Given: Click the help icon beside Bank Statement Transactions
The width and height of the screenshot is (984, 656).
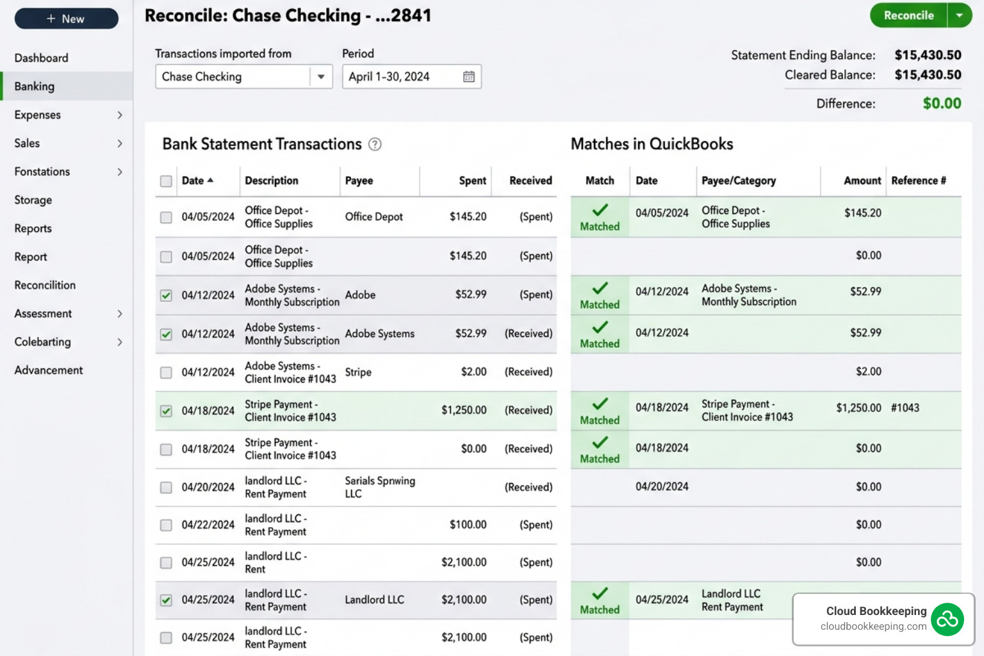Looking at the screenshot, I should click(x=375, y=144).
